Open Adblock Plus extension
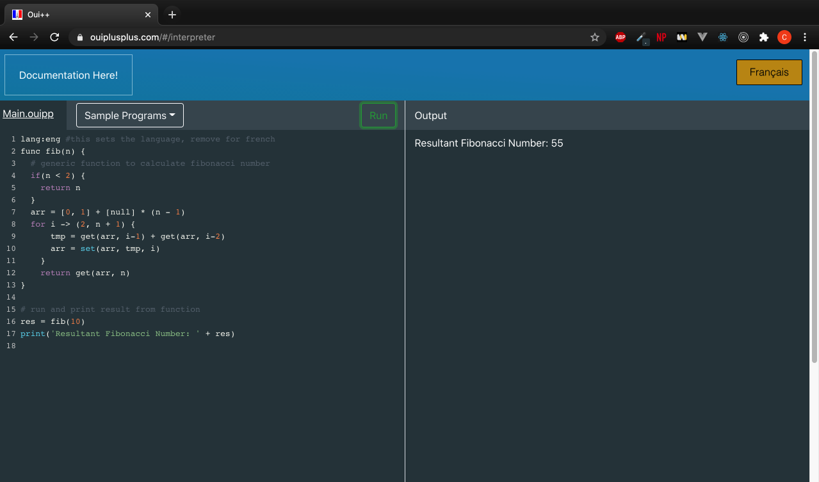The width and height of the screenshot is (819, 482). pyautogui.click(x=620, y=37)
